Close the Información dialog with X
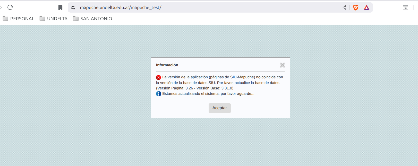418x166 pixels. (282, 65)
